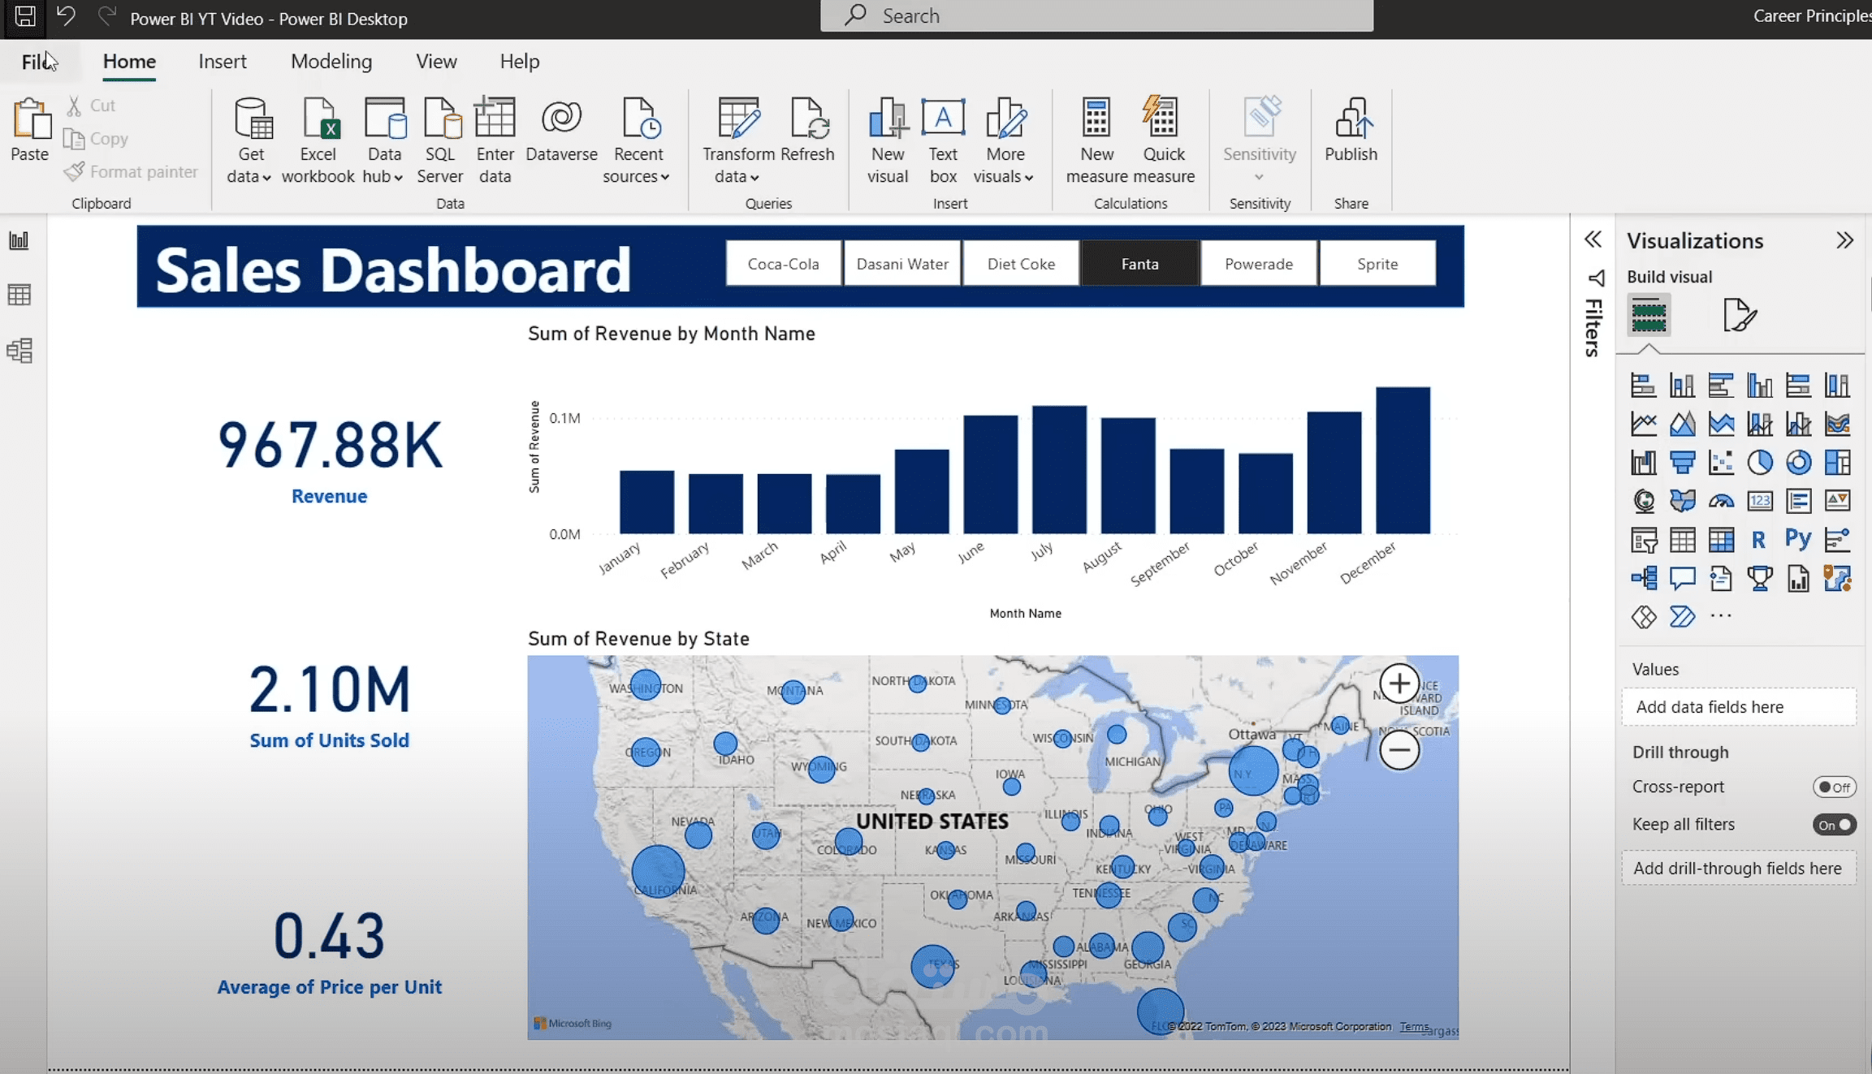Switch to Report view in the left sidebar

point(19,240)
